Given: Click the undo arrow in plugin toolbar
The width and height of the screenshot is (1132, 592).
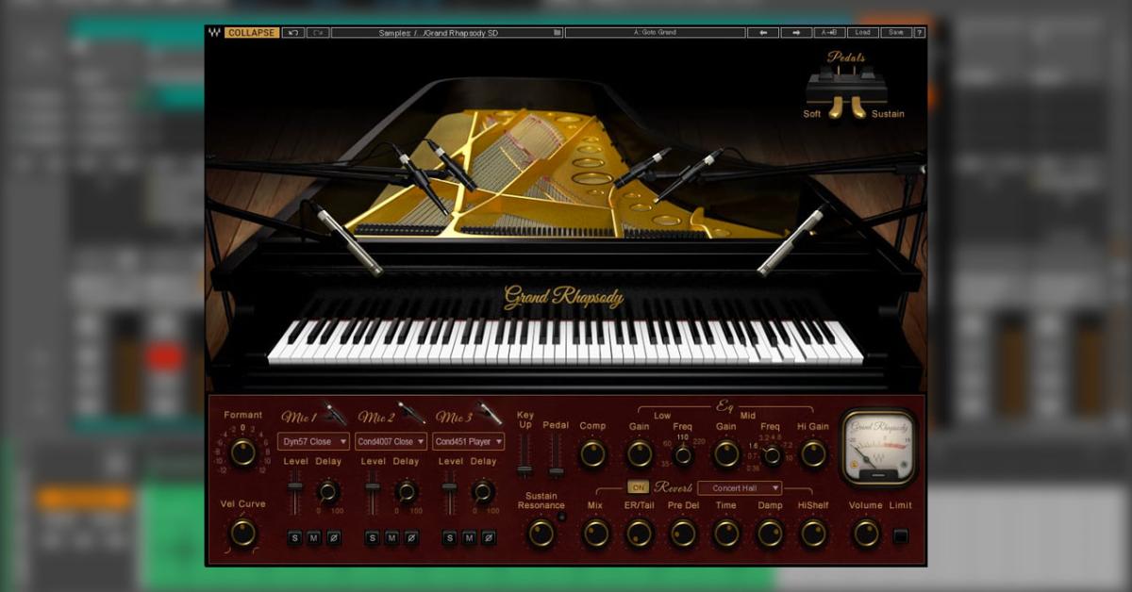Looking at the screenshot, I should (292, 33).
